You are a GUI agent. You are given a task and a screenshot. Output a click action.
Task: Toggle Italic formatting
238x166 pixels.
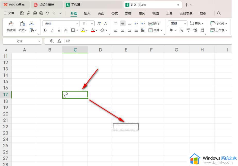coord(52,30)
